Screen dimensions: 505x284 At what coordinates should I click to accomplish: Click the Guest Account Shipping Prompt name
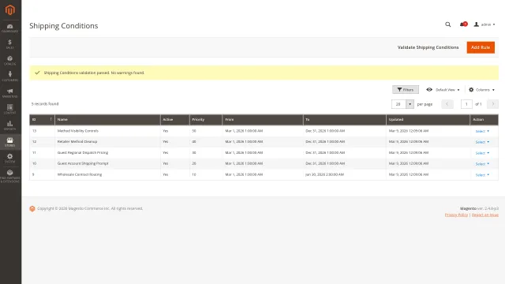point(83,163)
